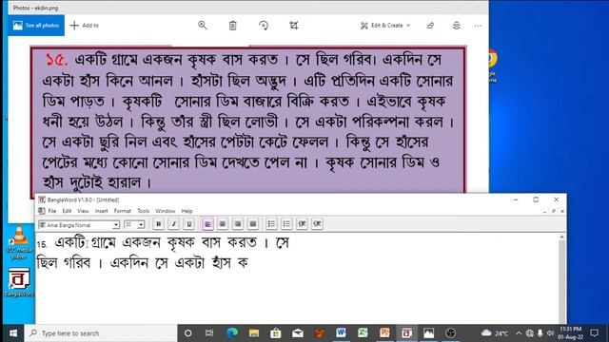This screenshot has width=609, height=342.
Task: Open the three-dots more menu in Photos
Action: pos(478,26)
